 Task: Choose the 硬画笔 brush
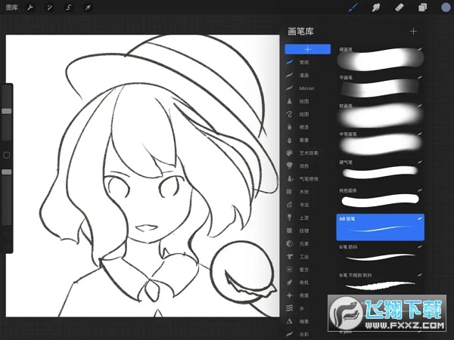pyautogui.click(x=380, y=59)
